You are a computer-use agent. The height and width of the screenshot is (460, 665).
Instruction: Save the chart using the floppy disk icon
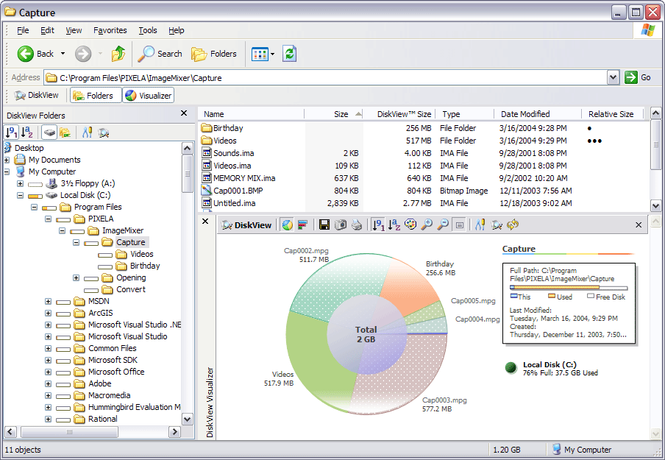click(x=324, y=225)
